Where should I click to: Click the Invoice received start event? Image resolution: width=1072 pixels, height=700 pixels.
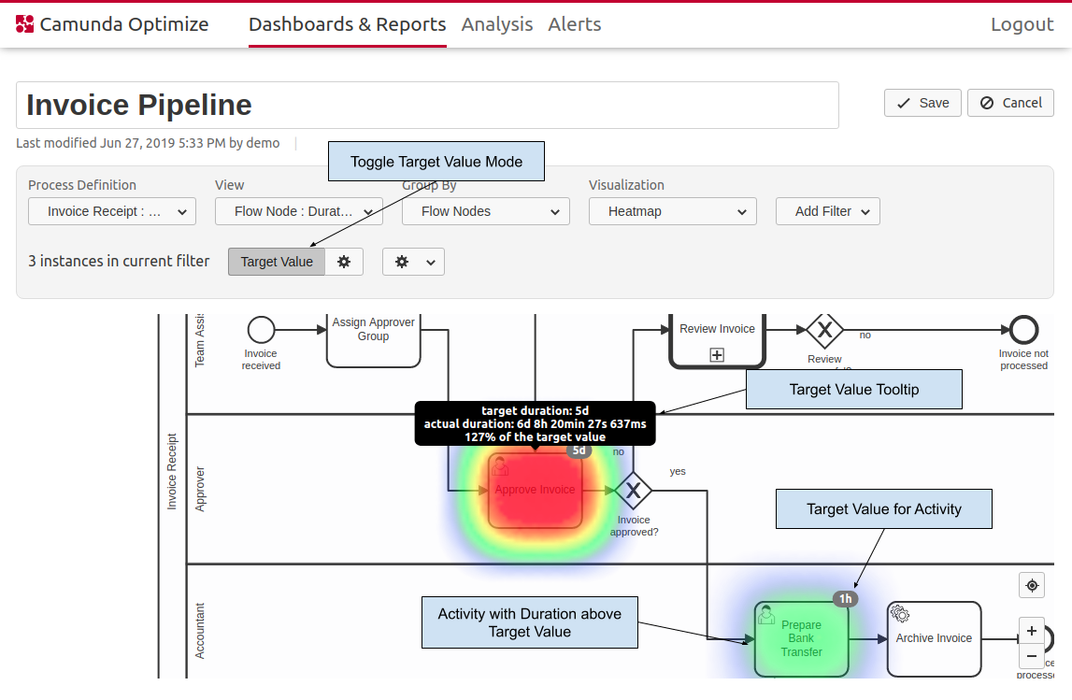click(261, 330)
